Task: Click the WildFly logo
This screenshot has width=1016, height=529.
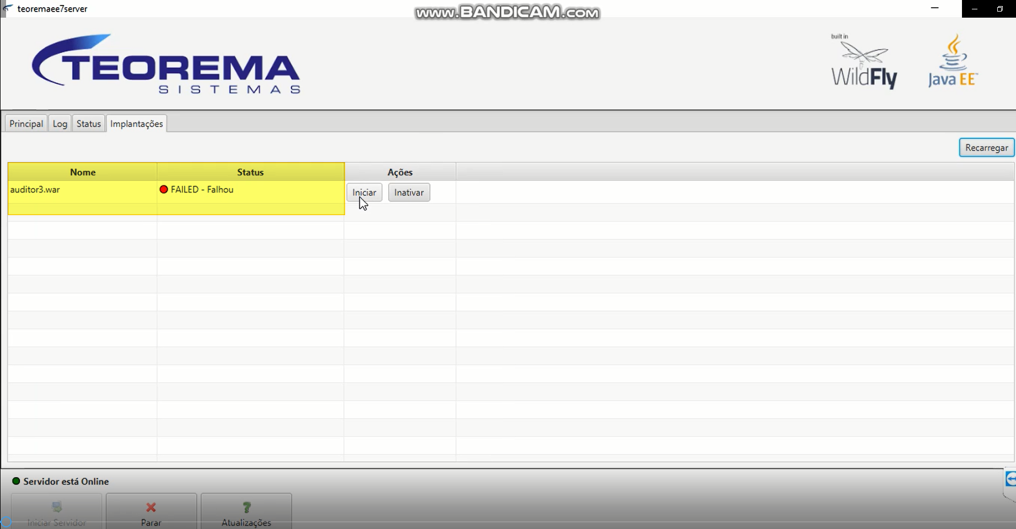Action: click(864, 61)
